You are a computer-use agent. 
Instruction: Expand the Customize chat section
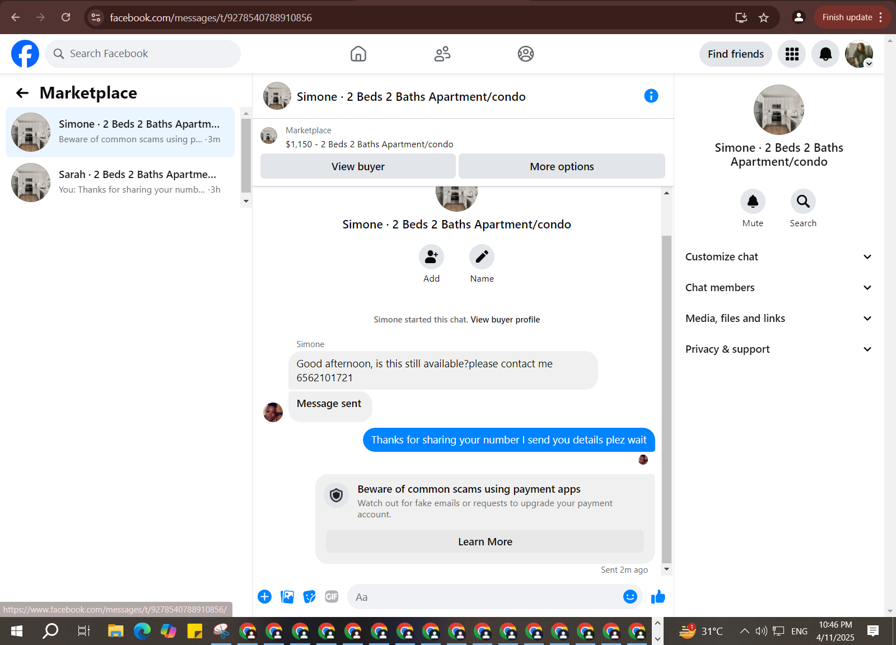[x=778, y=257]
